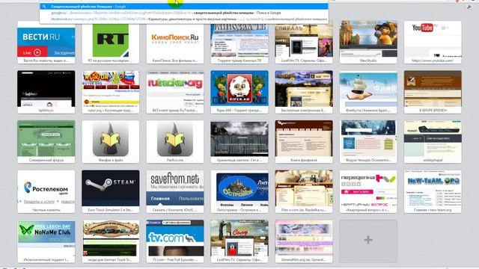Open the Steam Euro Truck Simulator tile

click(x=111, y=191)
